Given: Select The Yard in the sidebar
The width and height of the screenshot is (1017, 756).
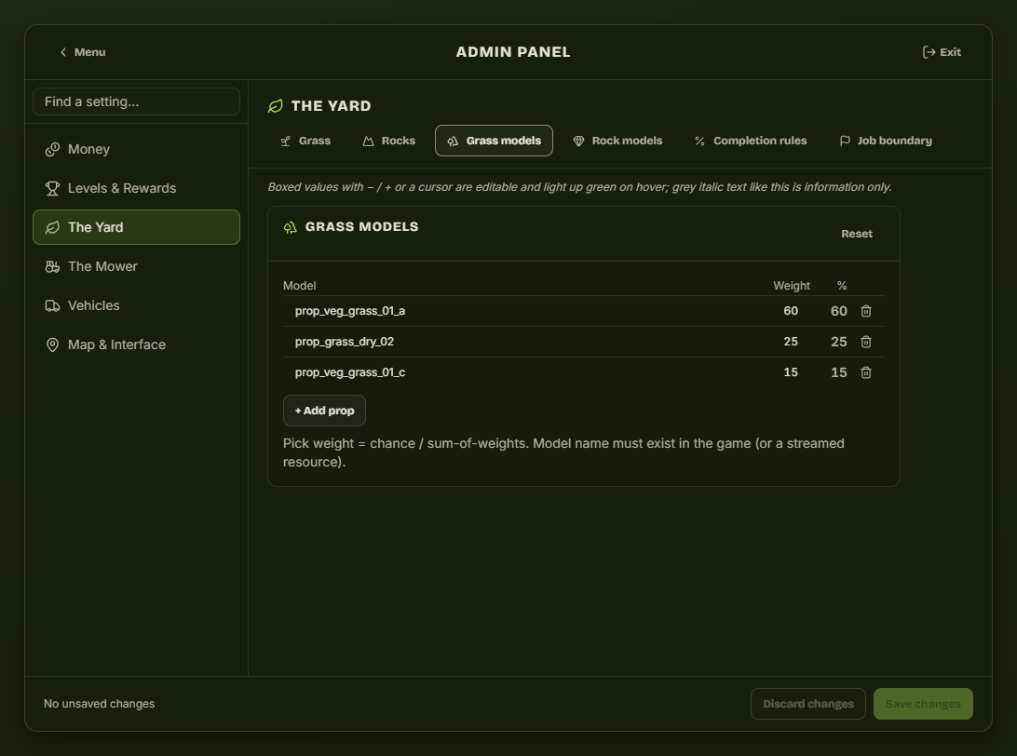Looking at the screenshot, I should pyautogui.click(x=136, y=227).
